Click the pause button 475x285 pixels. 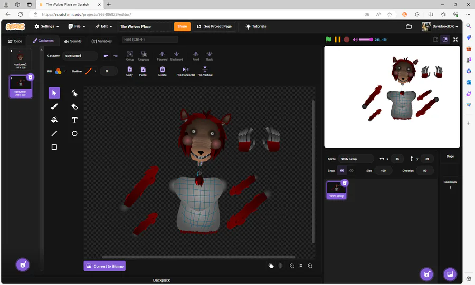click(x=337, y=40)
